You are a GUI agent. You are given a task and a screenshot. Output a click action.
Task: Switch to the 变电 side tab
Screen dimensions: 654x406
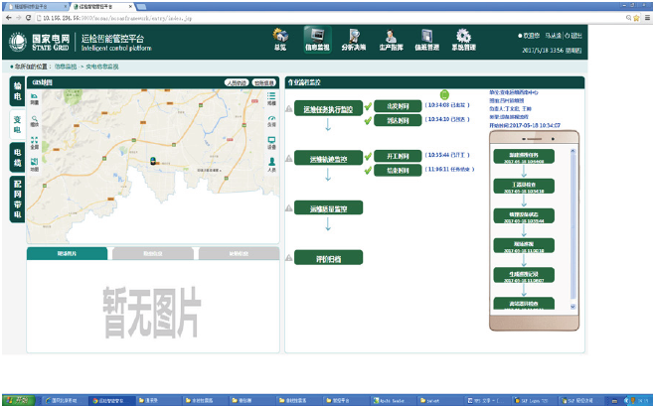click(16, 124)
